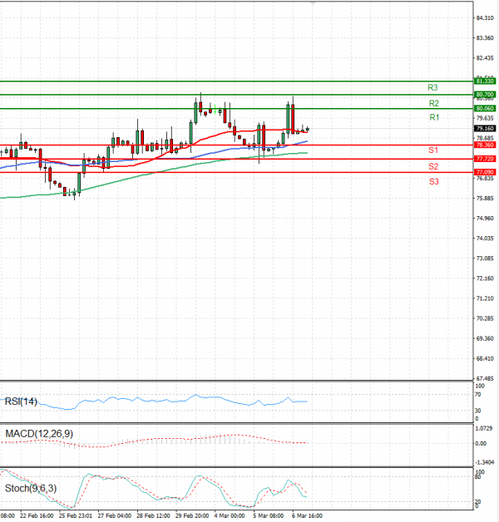Click the RSI(14) indicator label
The image size is (499, 522).
pos(21,401)
